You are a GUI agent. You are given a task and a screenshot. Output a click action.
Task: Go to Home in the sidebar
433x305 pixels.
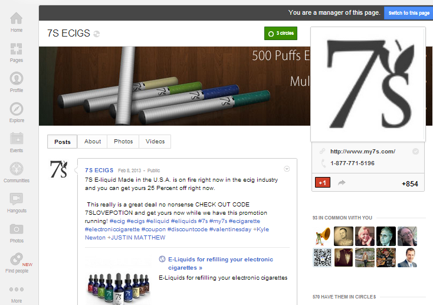[x=17, y=22]
